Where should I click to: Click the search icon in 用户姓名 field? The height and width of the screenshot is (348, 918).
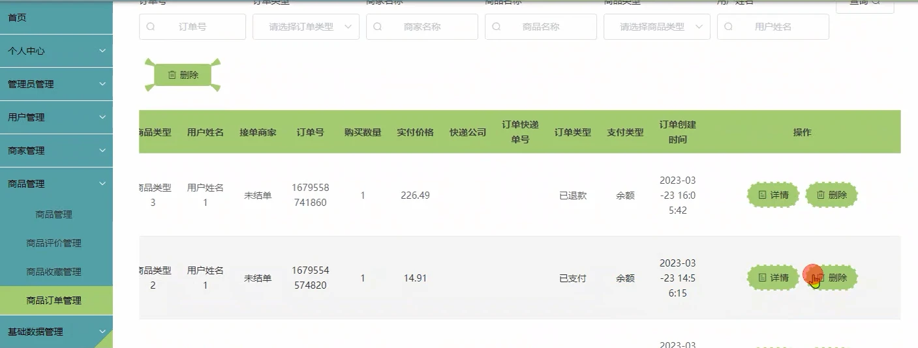(x=729, y=27)
